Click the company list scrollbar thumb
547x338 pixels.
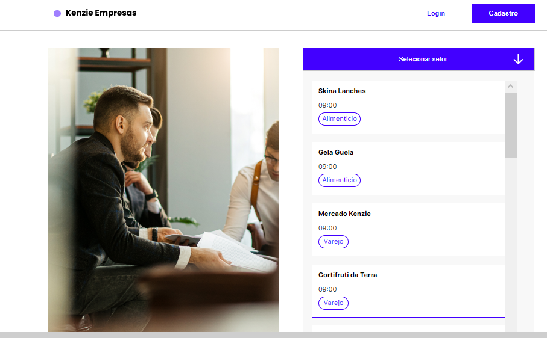[x=510, y=125]
